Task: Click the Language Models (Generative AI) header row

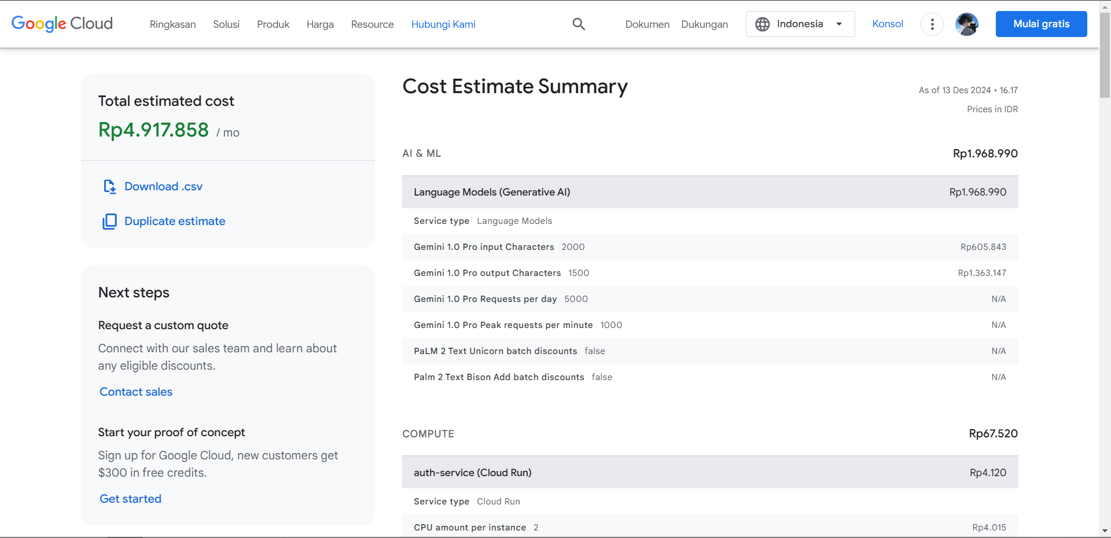Action: [x=710, y=192]
